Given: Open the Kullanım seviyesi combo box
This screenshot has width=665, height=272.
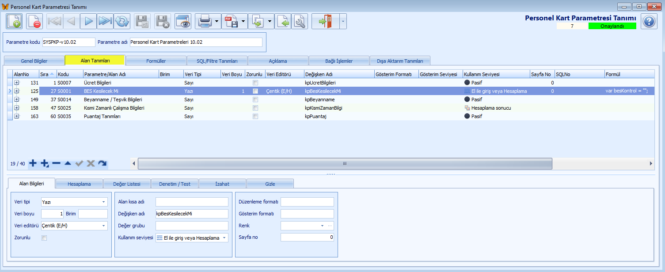Looking at the screenshot, I should [224, 238].
